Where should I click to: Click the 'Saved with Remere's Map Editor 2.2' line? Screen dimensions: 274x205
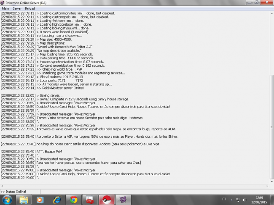(47, 47)
